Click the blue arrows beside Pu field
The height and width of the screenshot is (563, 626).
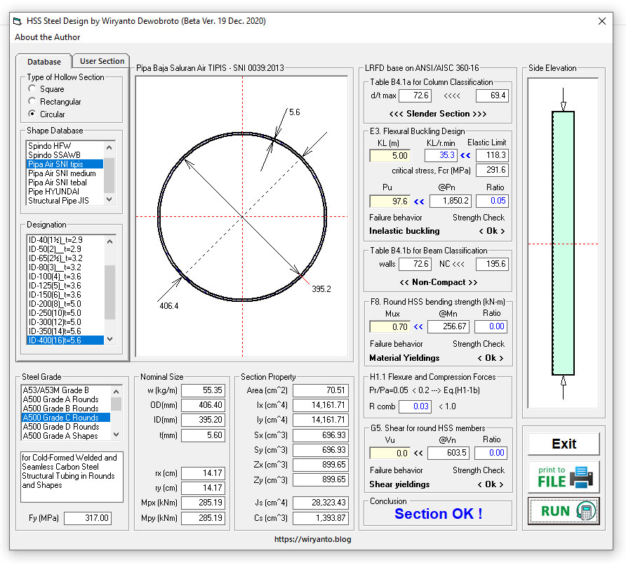pos(420,201)
